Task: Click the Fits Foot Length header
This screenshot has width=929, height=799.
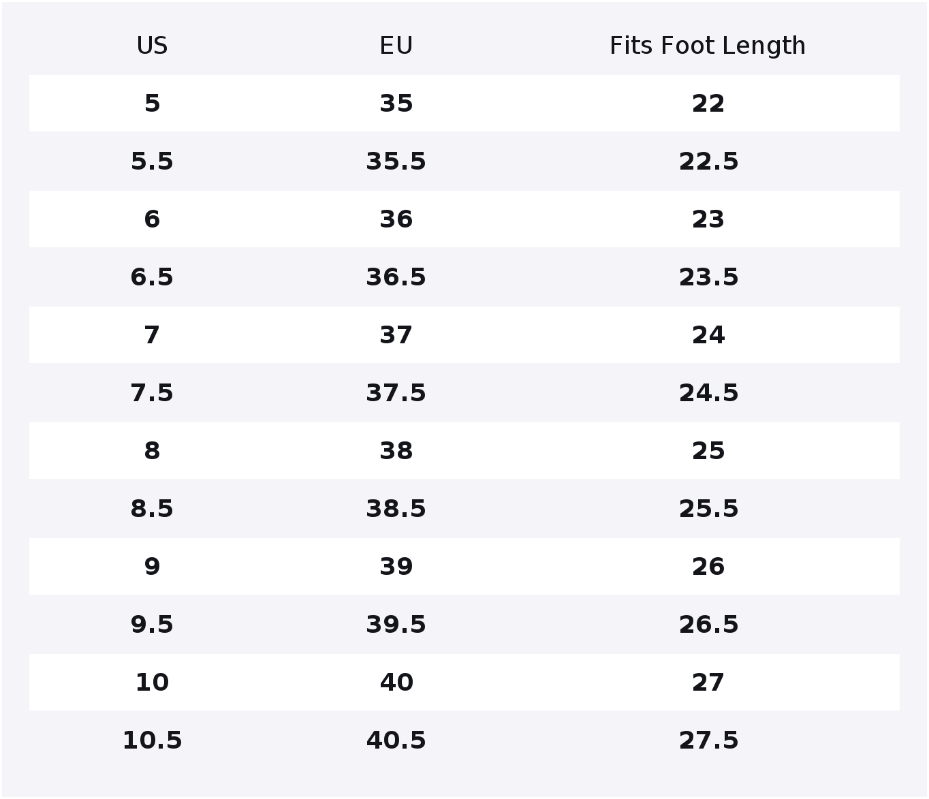Action: 708,46
